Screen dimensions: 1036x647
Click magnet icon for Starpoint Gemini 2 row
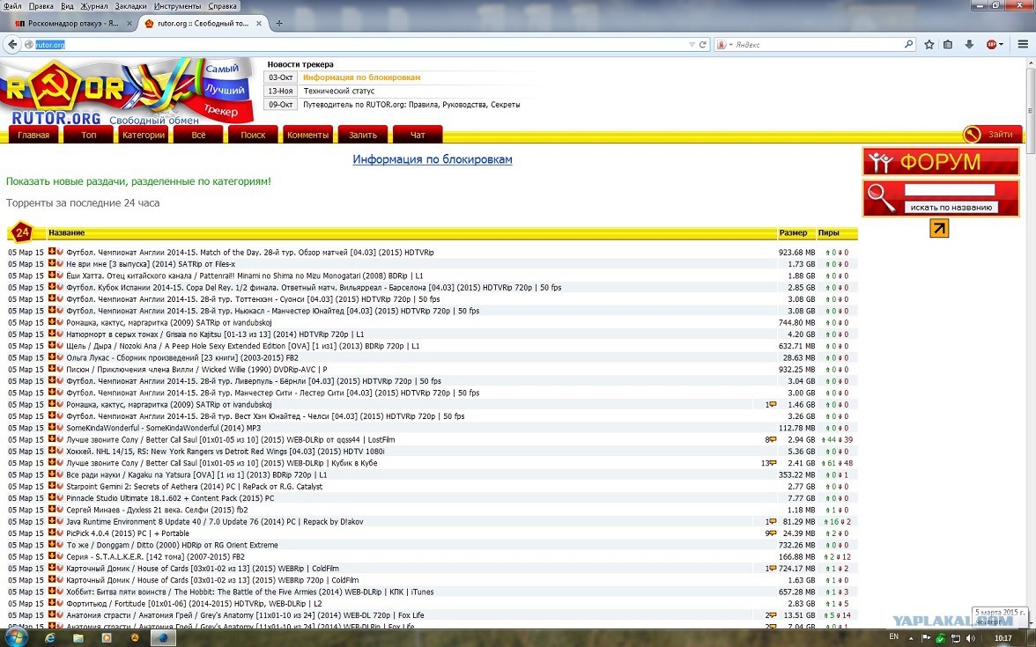[x=60, y=486]
